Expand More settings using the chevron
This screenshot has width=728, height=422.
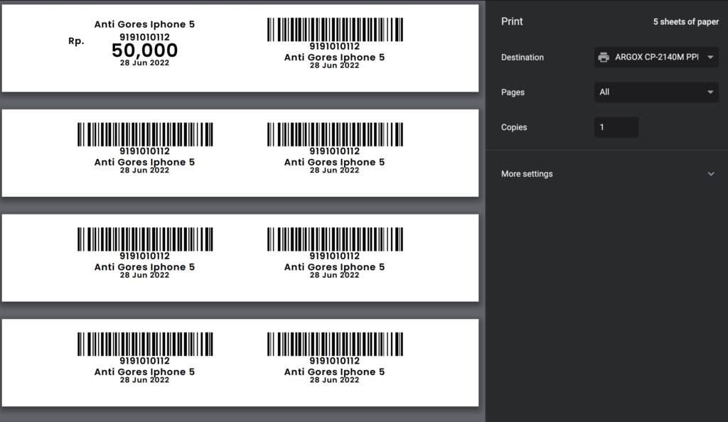[x=710, y=174]
